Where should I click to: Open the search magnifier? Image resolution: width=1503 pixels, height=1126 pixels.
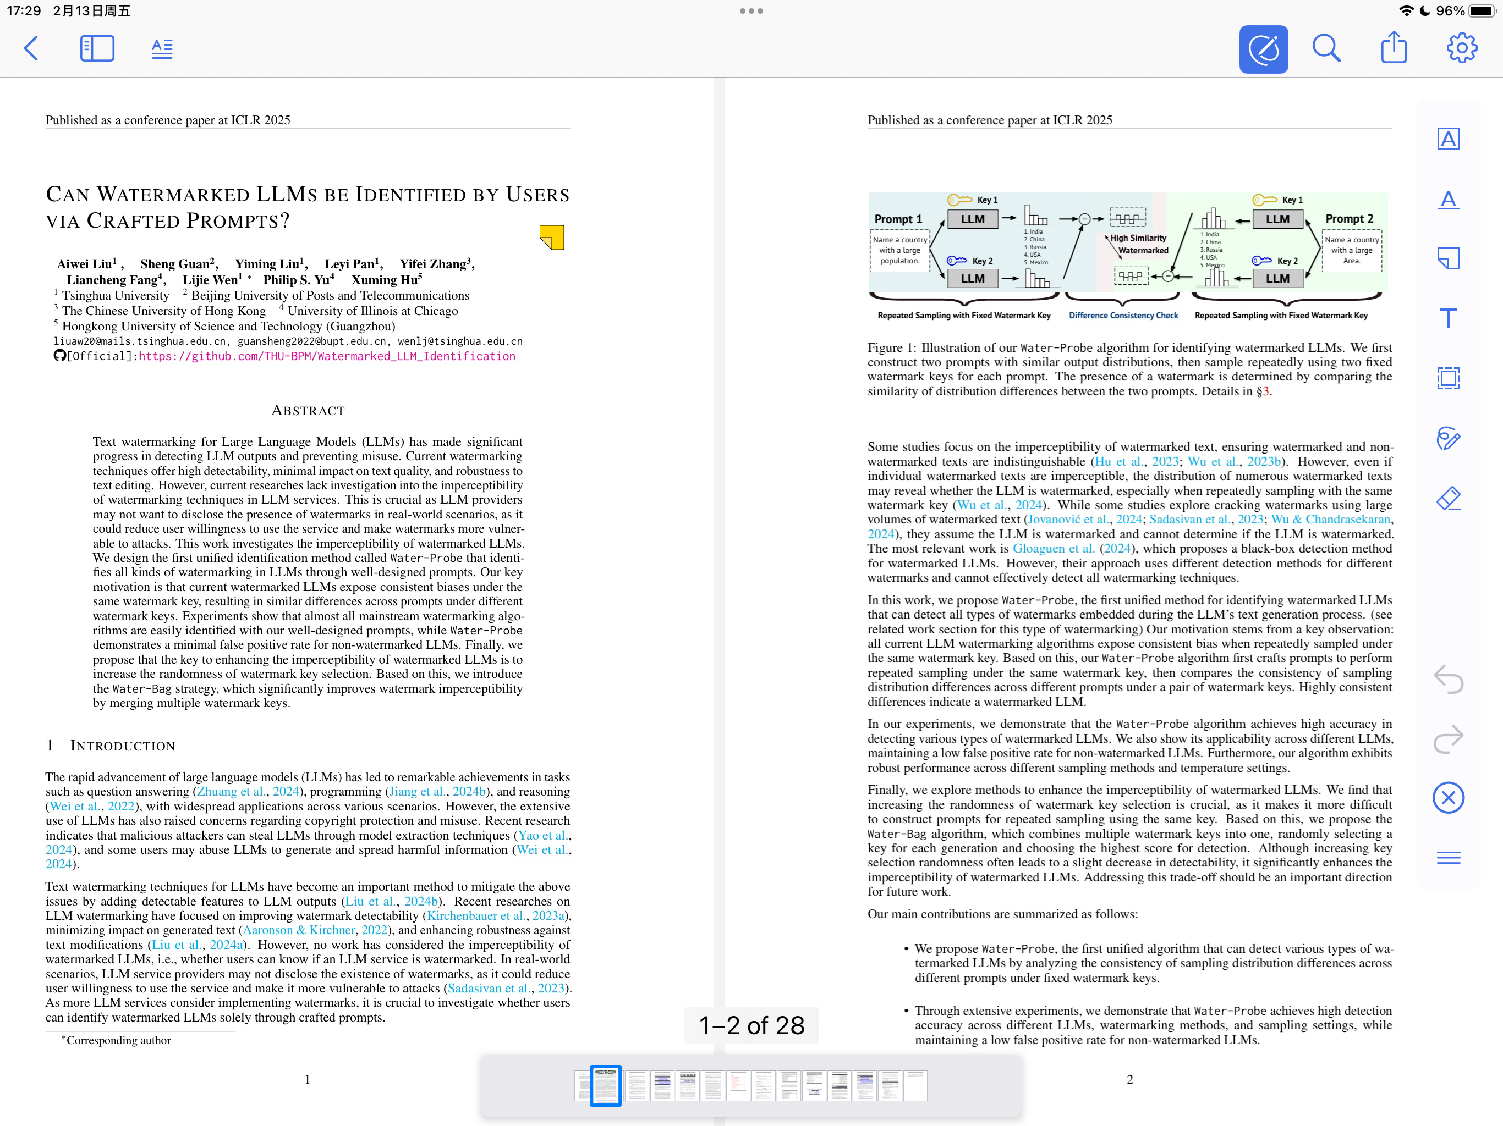click(x=1326, y=49)
